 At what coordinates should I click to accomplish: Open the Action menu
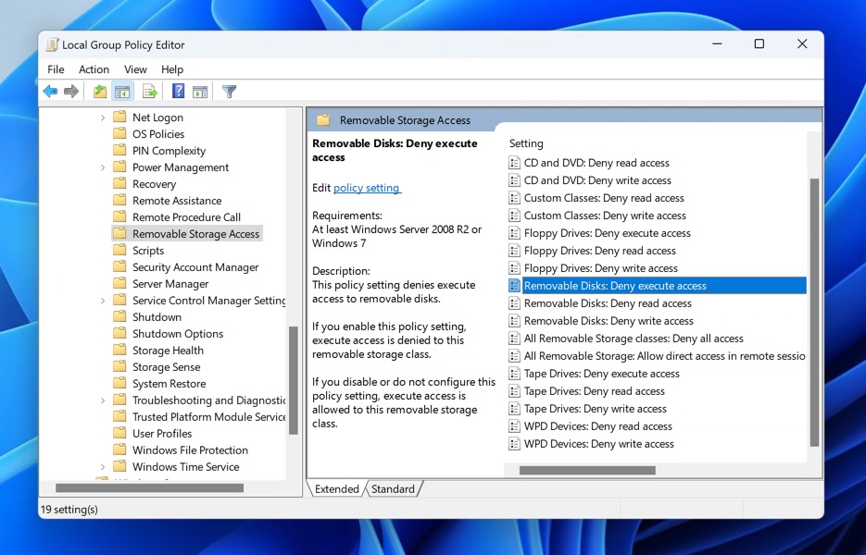pyautogui.click(x=94, y=69)
